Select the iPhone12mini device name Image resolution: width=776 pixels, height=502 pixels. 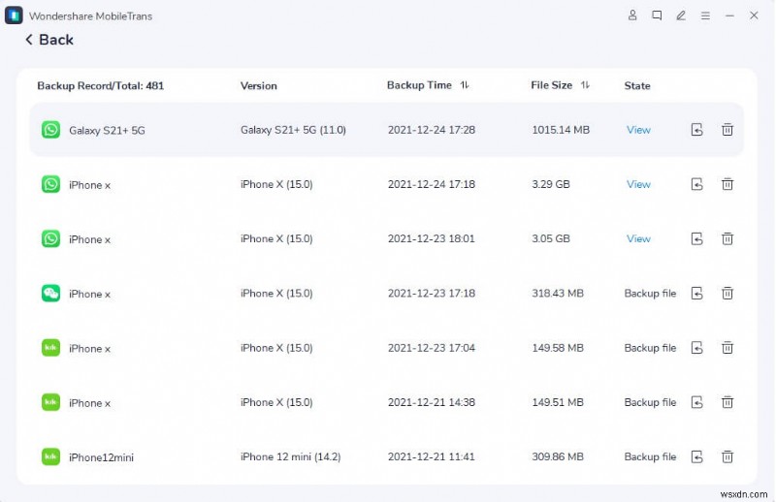(x=101, y=457)
